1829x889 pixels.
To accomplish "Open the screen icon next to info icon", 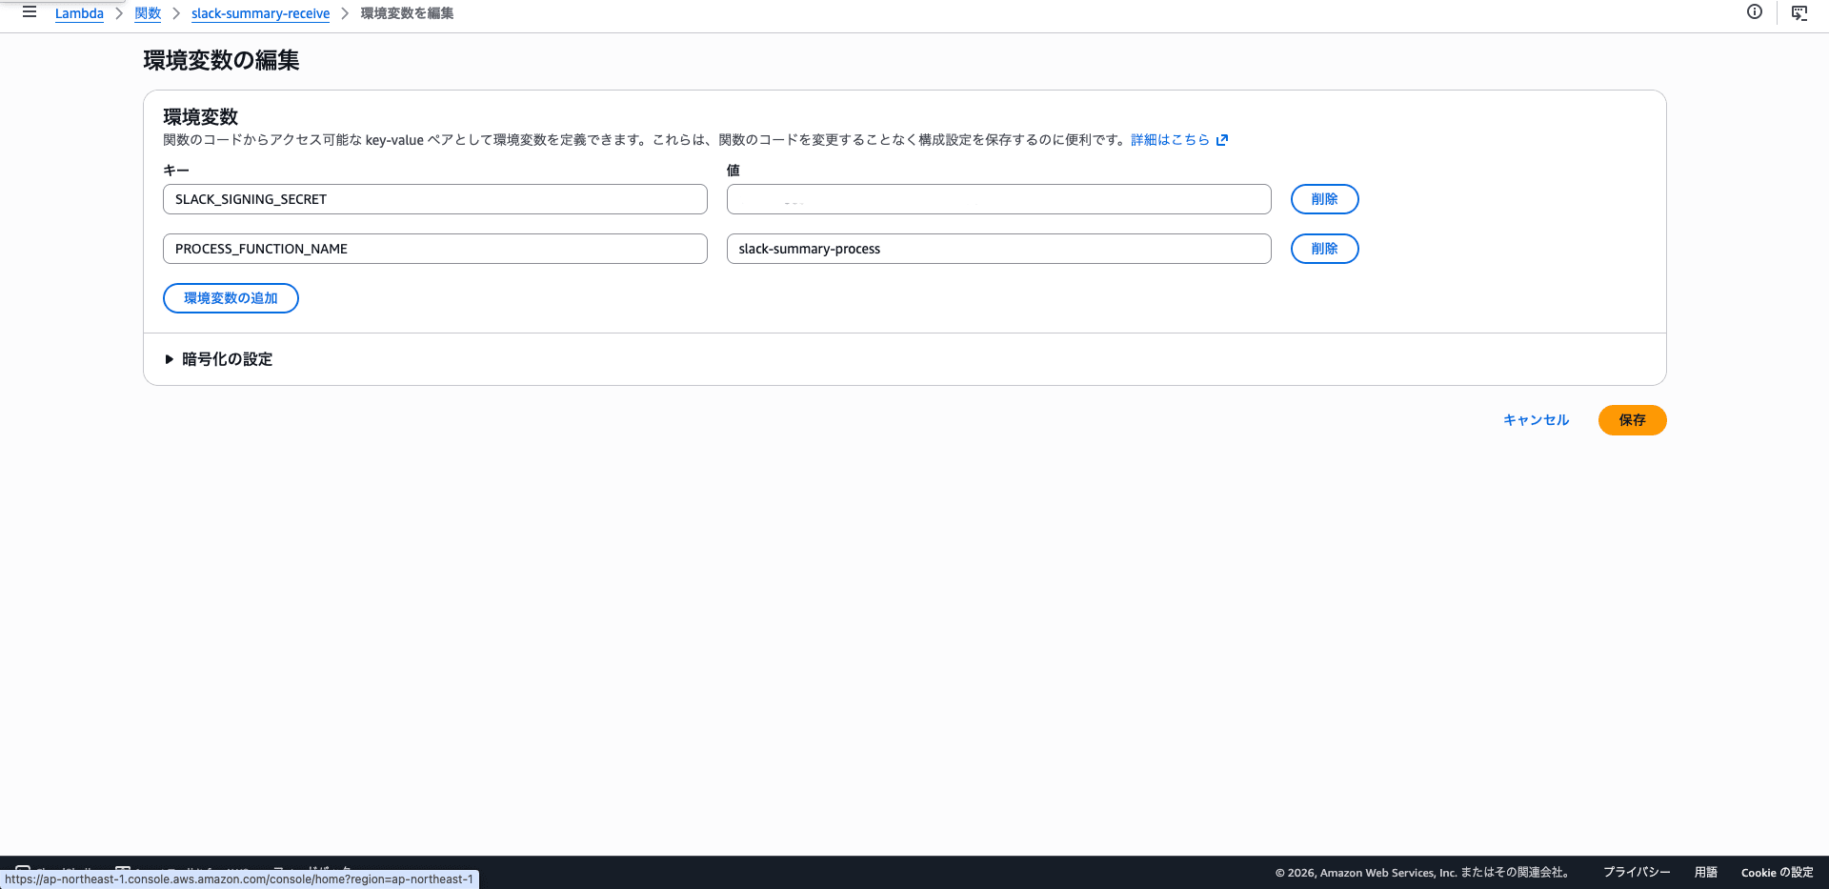I will click(1799, 12).
